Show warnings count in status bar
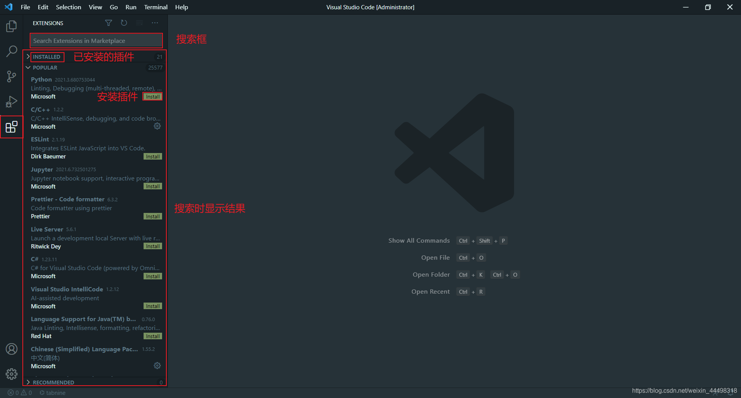This screenshot has height=398, width=741. [x=26, y=393]
